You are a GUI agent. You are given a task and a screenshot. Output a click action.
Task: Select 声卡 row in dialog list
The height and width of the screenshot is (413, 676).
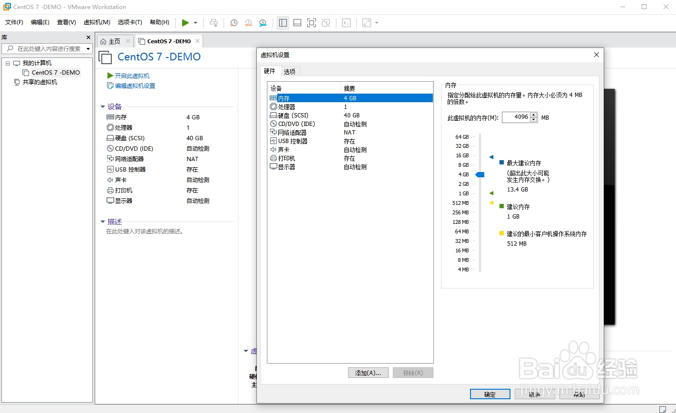(350, 150)
